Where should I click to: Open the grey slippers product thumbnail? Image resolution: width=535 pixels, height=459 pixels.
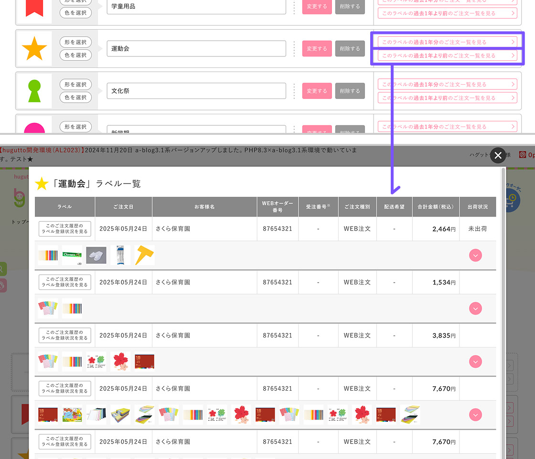pos(96,255)
